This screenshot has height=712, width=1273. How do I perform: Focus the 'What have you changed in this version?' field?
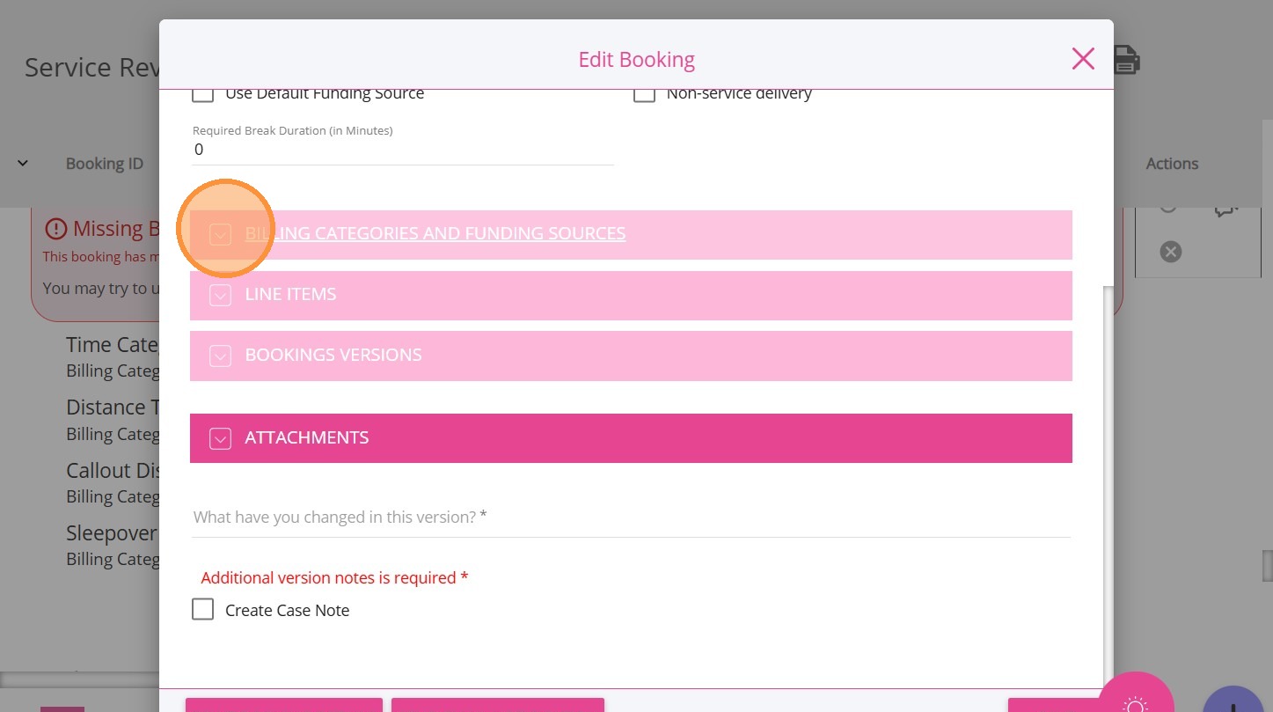pos(631,517)
